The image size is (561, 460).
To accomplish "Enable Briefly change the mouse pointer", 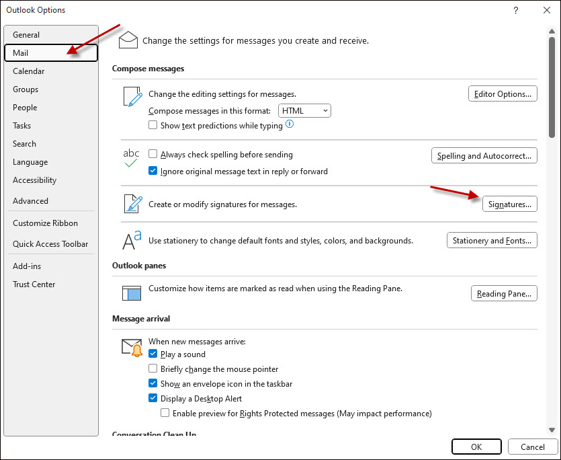I will (x=153, y=369).
